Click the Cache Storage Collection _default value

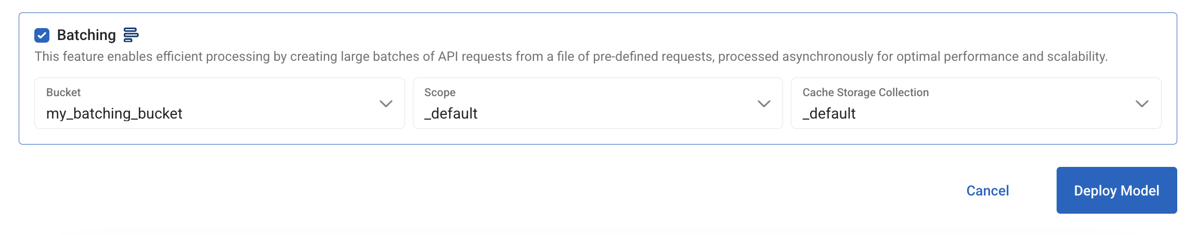click(x=829, y=113)
